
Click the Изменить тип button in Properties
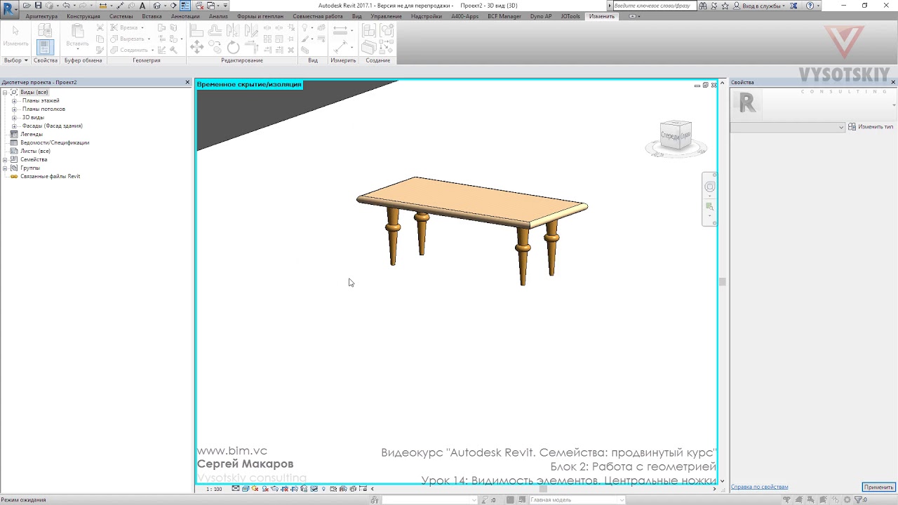coord(871,127)
